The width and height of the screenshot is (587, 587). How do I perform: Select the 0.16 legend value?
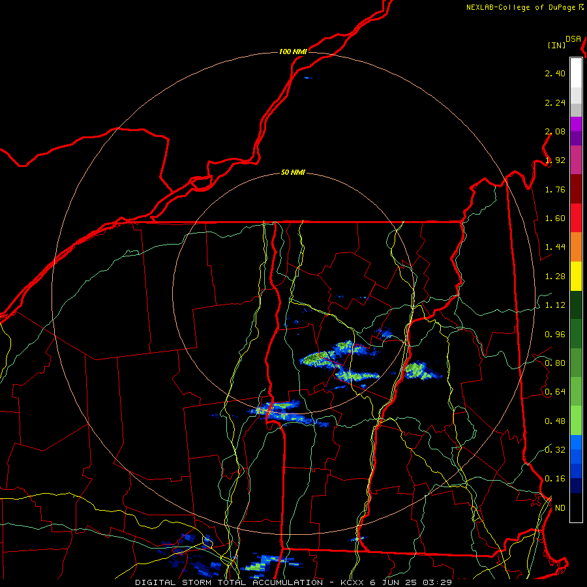click(x=555, y=479)
